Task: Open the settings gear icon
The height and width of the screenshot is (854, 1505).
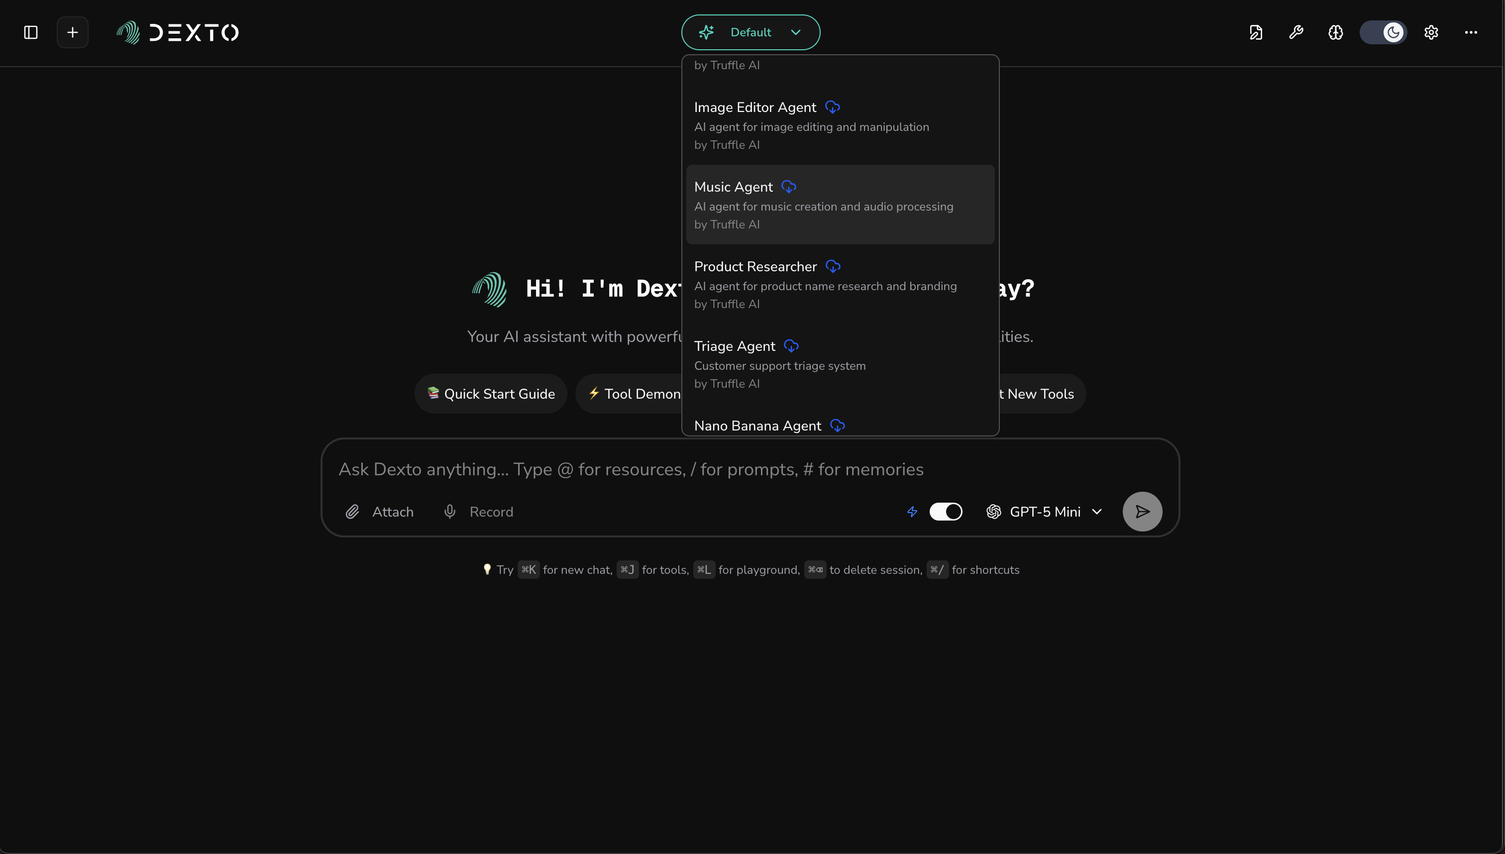Action: [x=1431, y=32]
